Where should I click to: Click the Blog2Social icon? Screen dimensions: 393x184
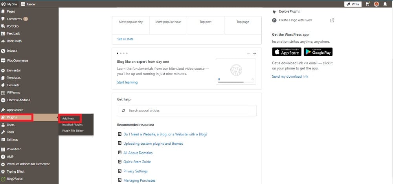(x=3, y=179)
